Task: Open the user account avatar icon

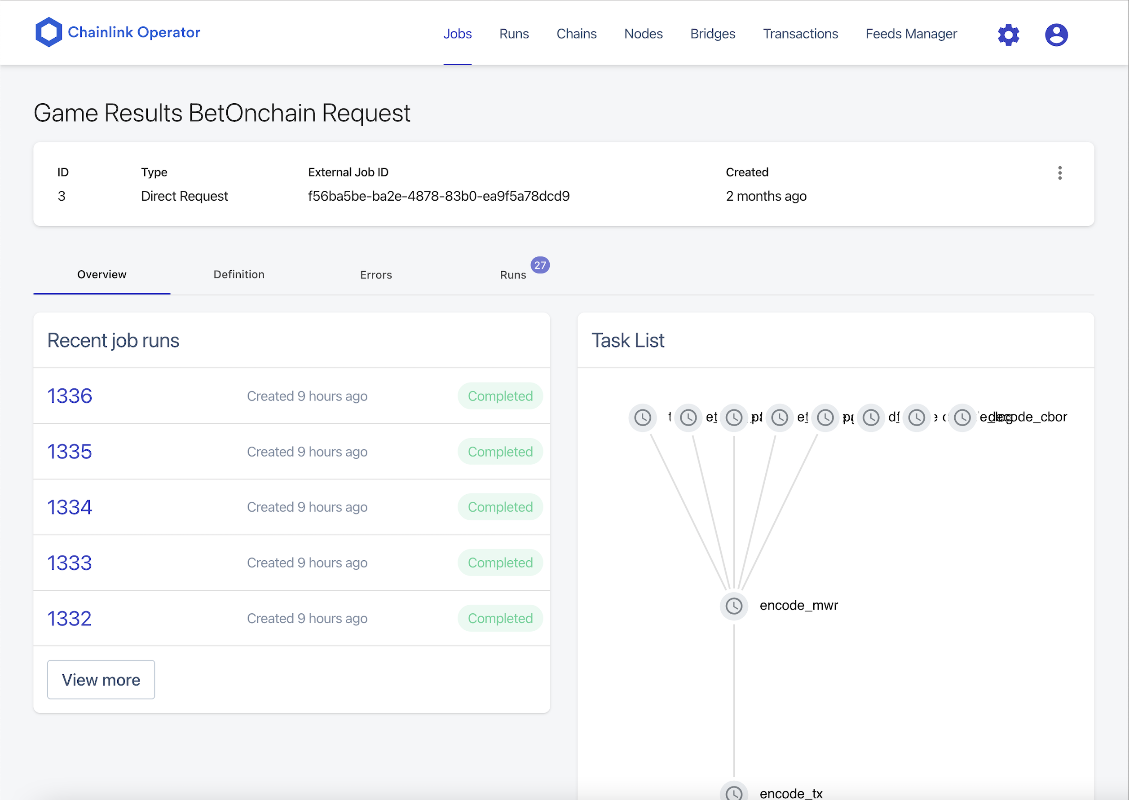Action: point(1056,35)
